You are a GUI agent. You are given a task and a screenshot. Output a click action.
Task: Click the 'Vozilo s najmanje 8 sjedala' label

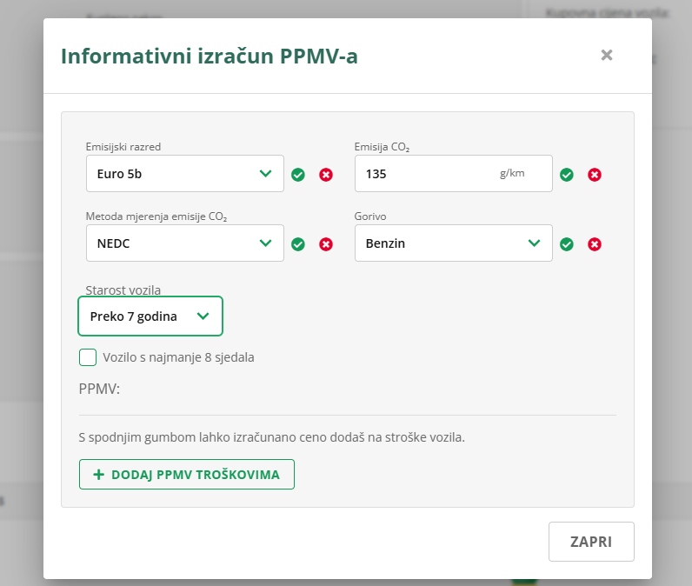click(178, 357)
